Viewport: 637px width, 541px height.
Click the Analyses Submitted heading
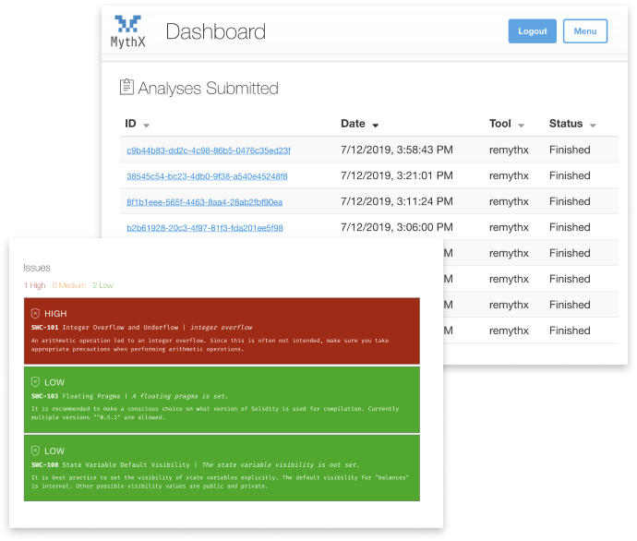point(208,88)
